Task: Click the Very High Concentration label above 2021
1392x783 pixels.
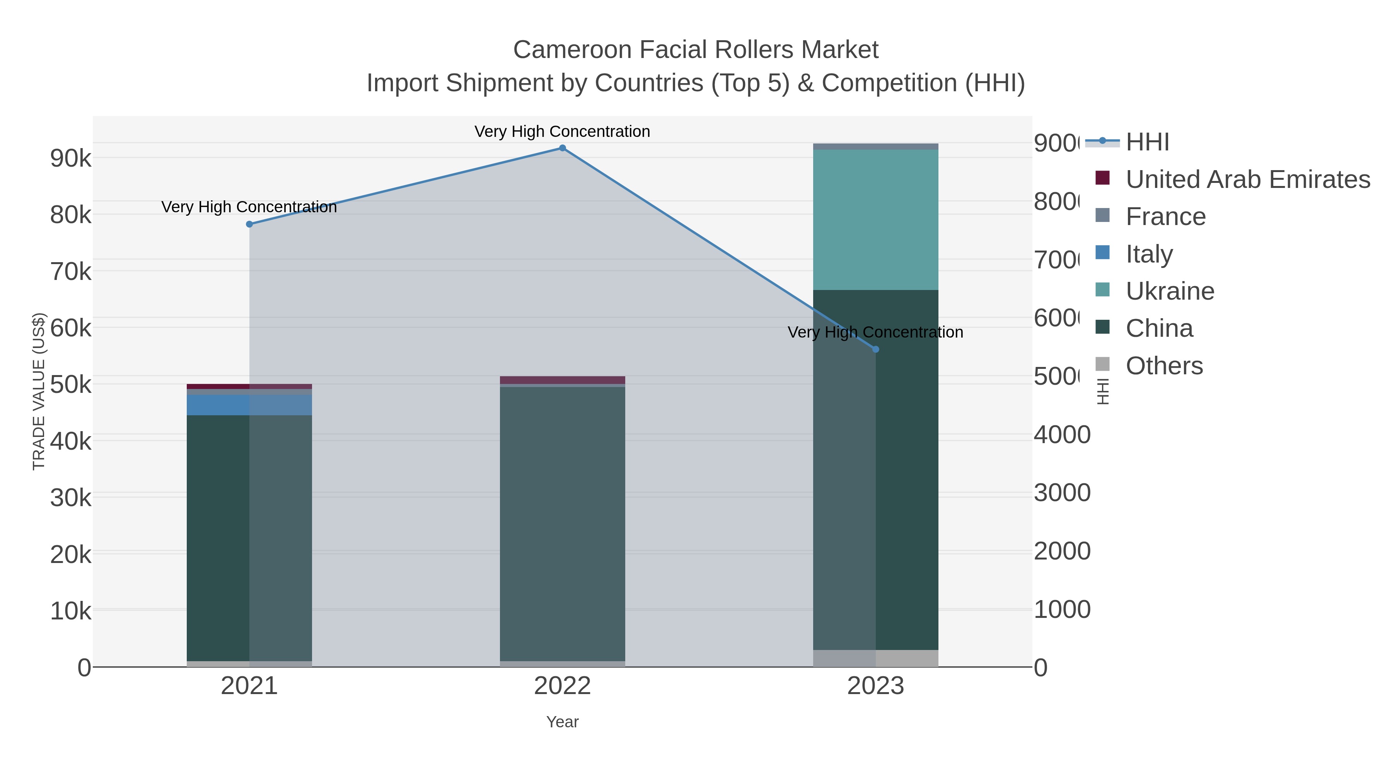Action: (x=249, y=207)
